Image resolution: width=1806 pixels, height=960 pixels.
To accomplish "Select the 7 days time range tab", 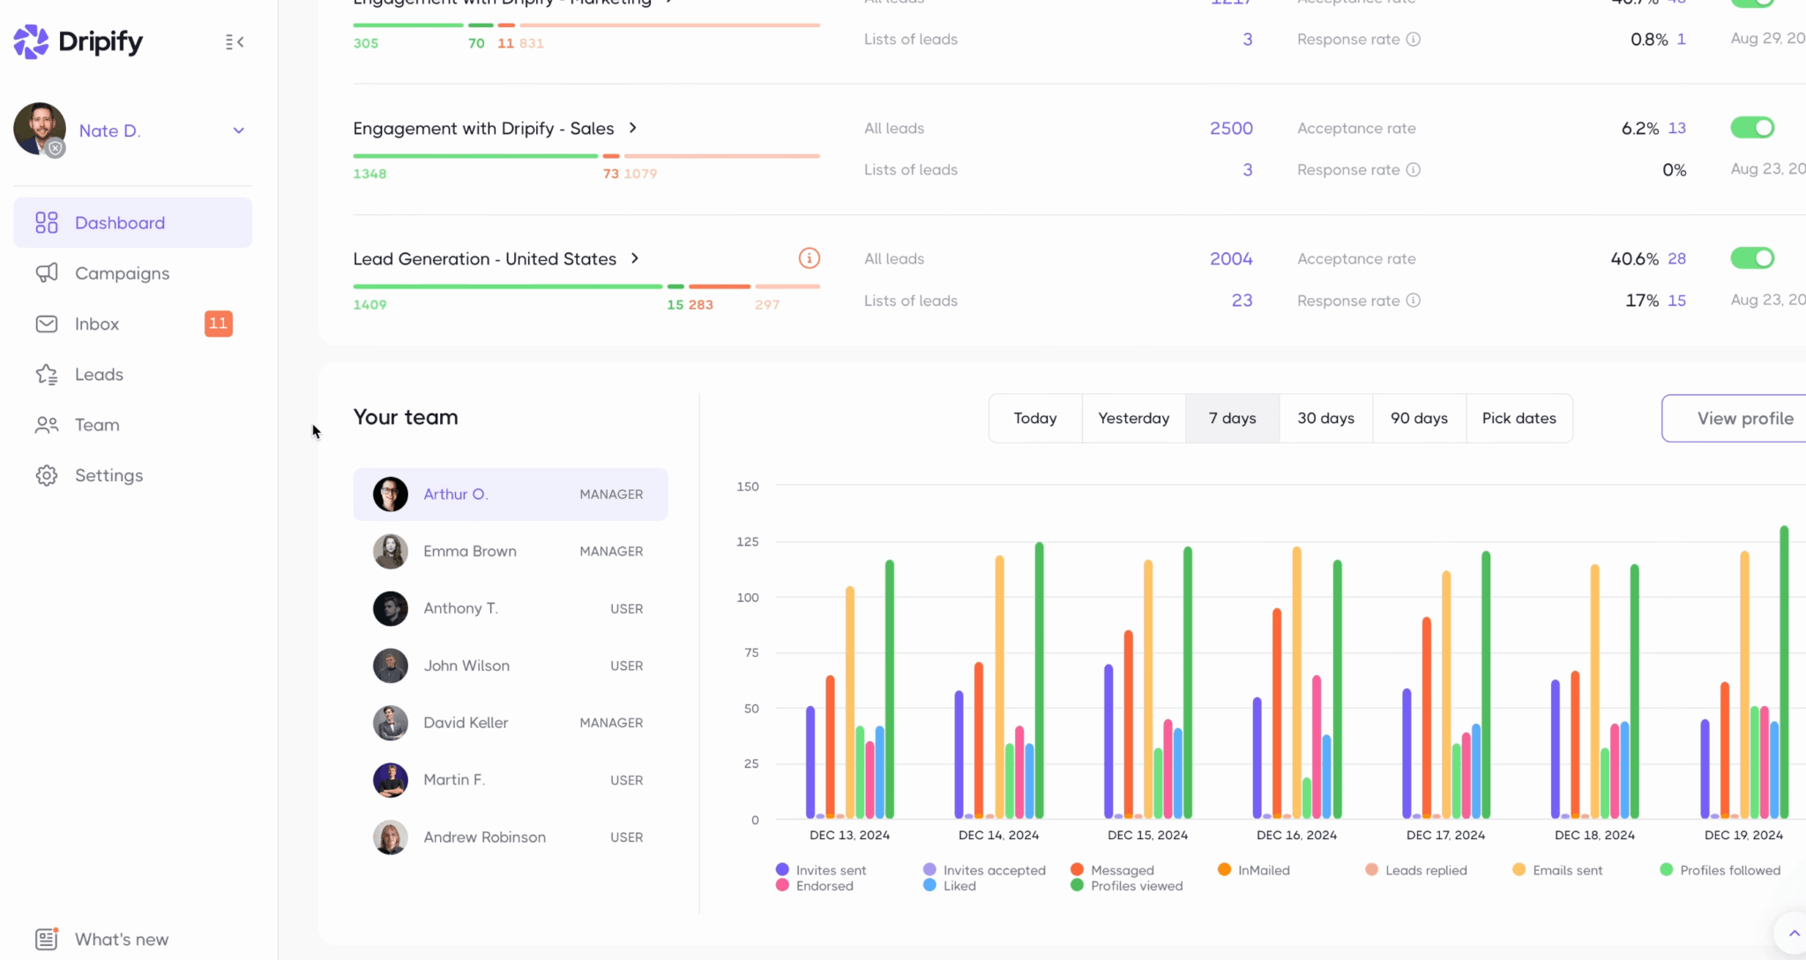I will pyautogui.click(x=1233, y=418).
